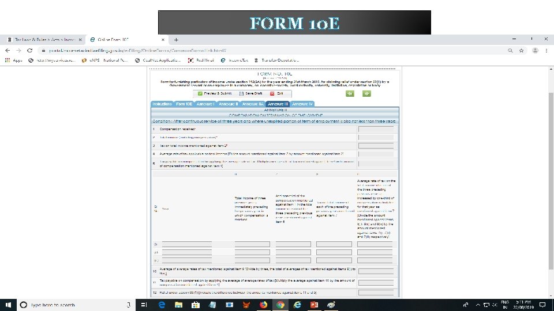The image size is (554, 311).
Task: Switch to Form 10E tab
Action: click(x=184, y=104)
